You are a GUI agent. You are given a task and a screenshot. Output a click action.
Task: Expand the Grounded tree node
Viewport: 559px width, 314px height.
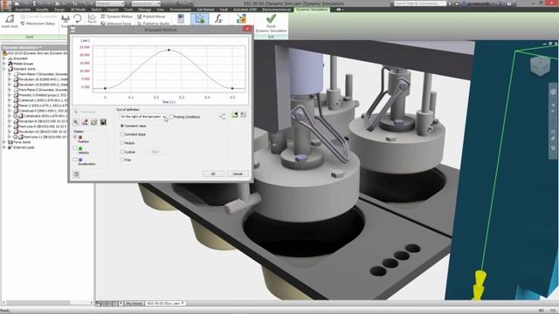pos(4,58)
